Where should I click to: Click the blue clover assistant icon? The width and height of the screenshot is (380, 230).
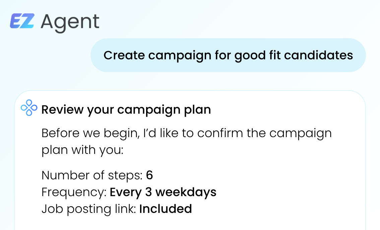click(29, 108)
